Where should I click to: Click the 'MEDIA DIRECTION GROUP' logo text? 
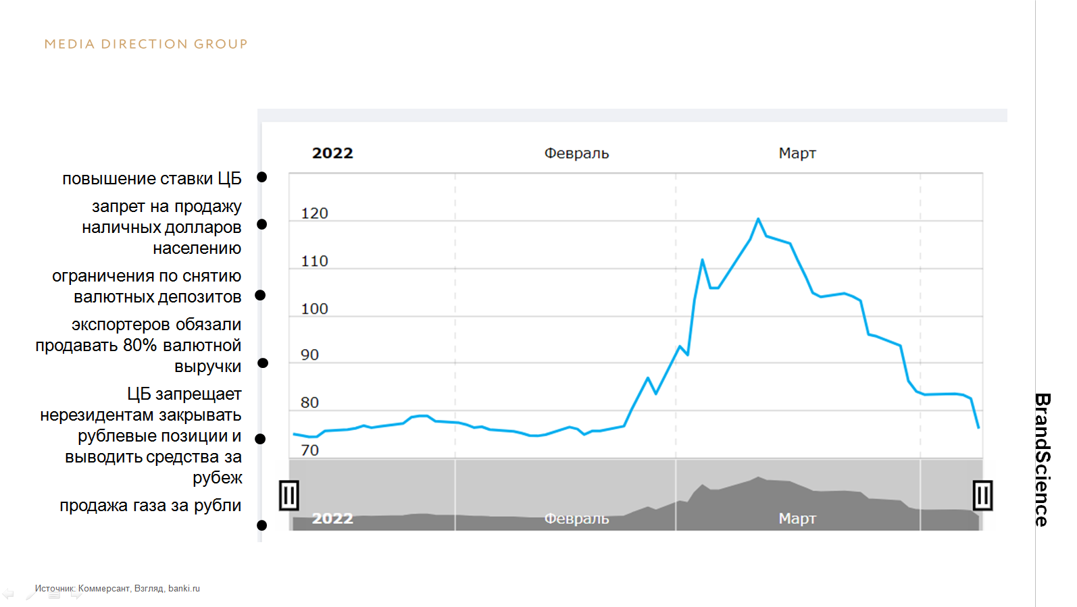pyautogui.click(x=146, y=45)
